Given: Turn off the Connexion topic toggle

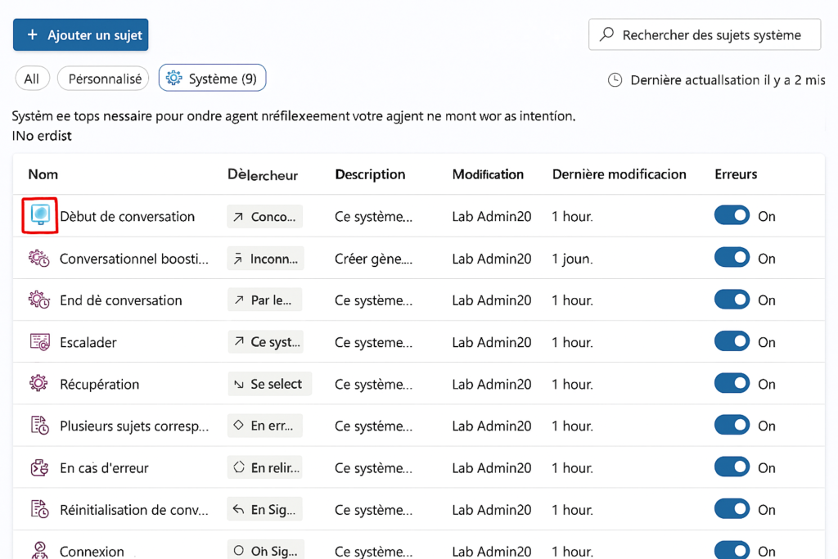Looking at the screenshot, I should pos(732,550).
